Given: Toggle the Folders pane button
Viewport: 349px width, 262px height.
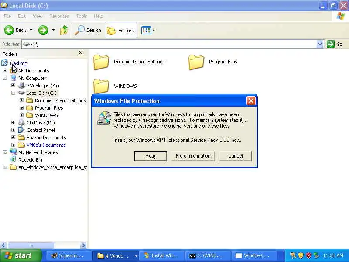Looking at the screenshot, I should [x=121, y=30].
